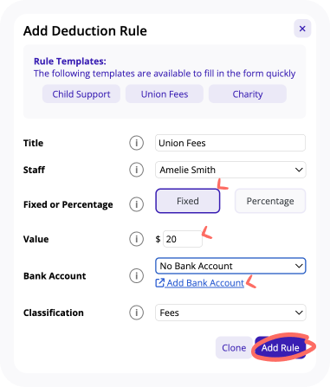
Task: Click the Clone button
Action: tap(234, 347)
